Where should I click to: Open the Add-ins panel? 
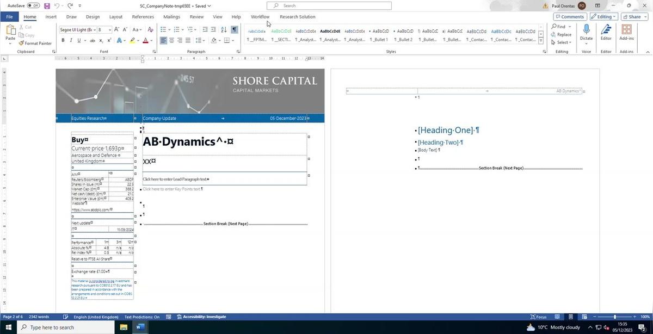[x=626, y=34]
